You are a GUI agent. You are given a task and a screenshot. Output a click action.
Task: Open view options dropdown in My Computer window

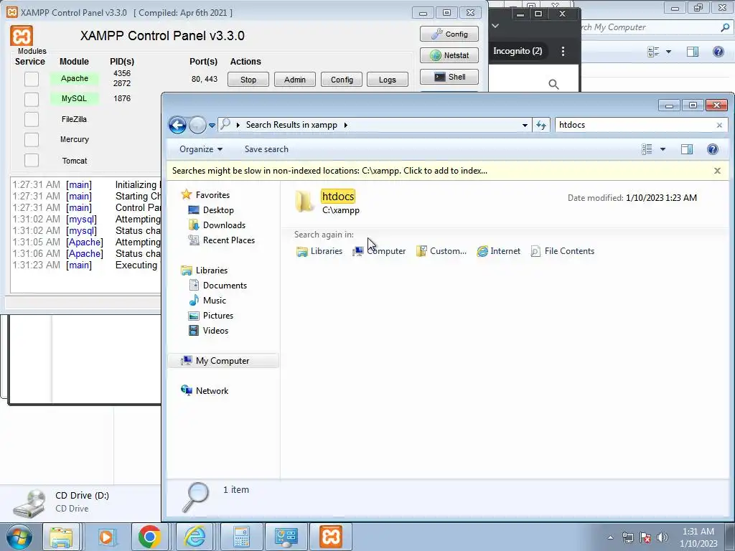(x=668, y=52)
